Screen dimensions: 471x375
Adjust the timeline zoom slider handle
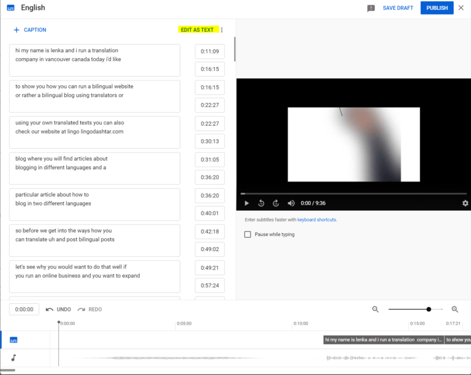[x=429, y=309]
